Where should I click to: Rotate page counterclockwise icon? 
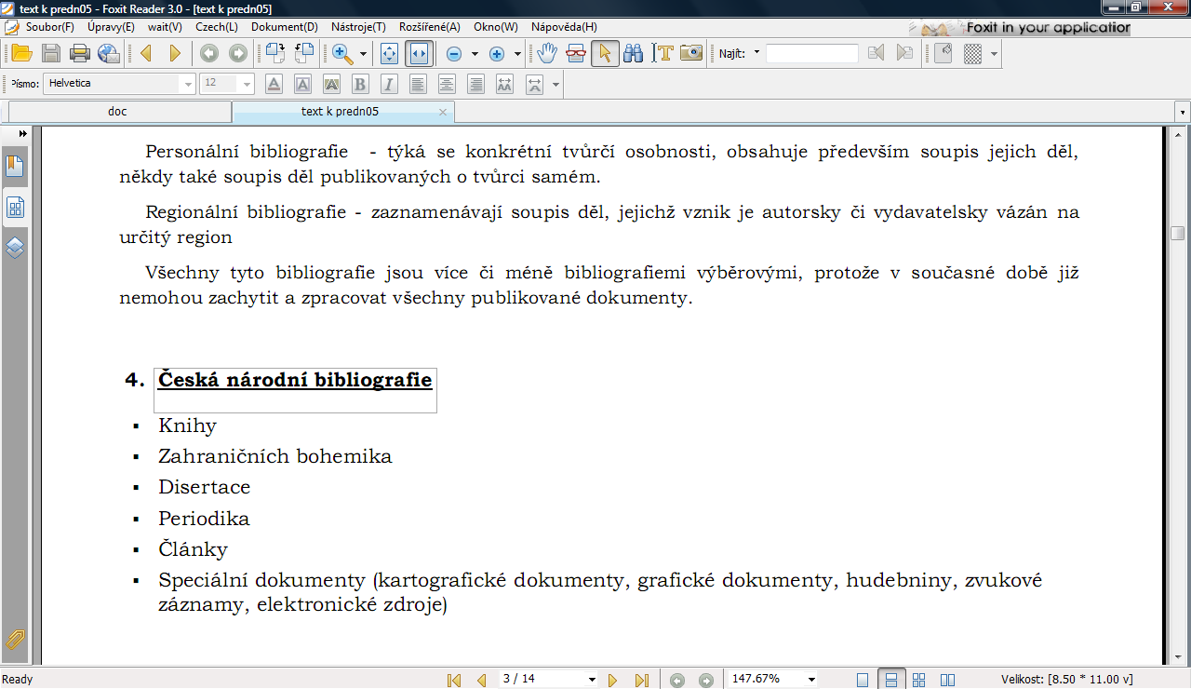(304, 53)
